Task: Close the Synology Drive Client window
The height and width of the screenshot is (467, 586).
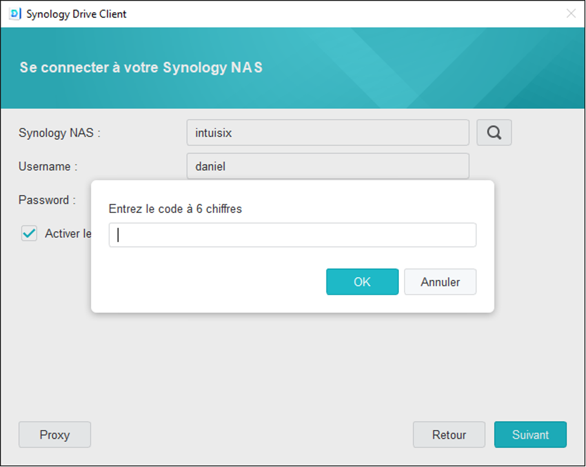Action: [x=571, y=14]
